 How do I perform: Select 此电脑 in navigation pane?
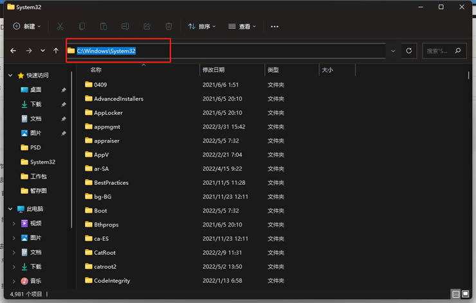pos(30,209)
